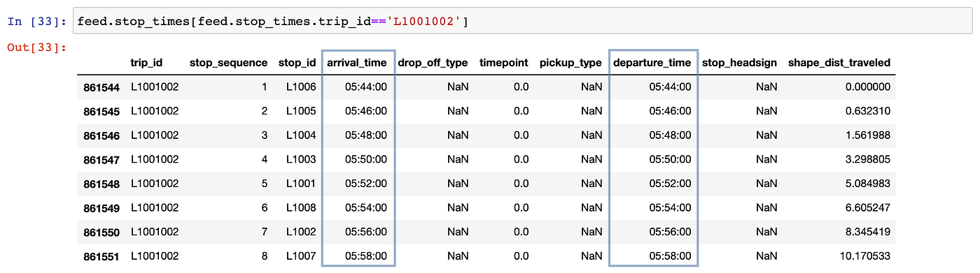Viewport: 980px width, 273px height.
Task: Click arrival_time cell in row 861547
Action: [366, 159]
